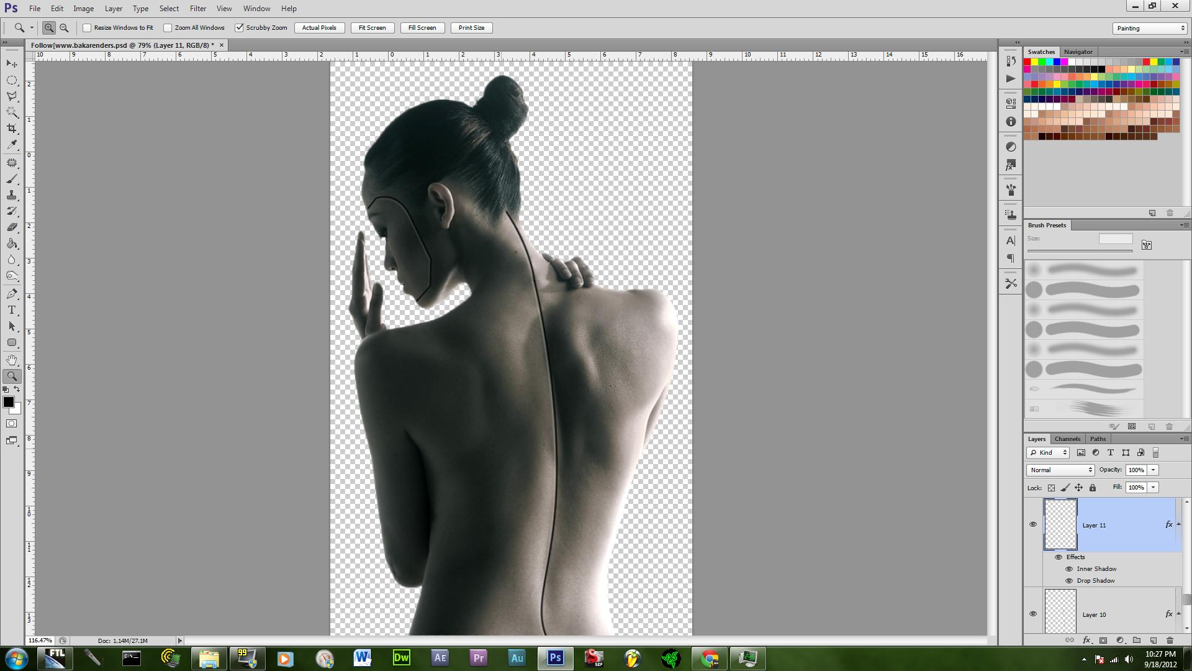Switch to the Navigator tab
1192x671 pixels.
[x=1078, y=52]
